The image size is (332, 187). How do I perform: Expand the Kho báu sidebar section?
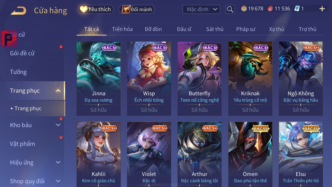pyautogui.click(x=58, y=125)
